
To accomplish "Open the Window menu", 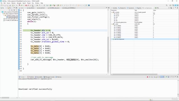I will [37, 3].
